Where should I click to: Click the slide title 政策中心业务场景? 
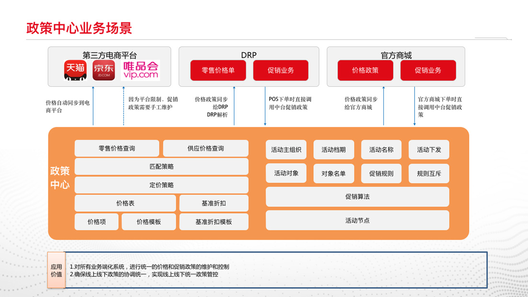point(79,28)
